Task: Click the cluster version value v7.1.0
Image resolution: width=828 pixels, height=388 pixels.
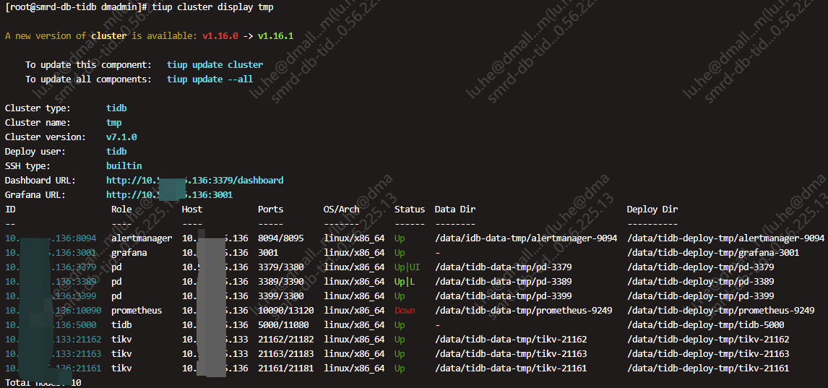Action: click(121, 137)
